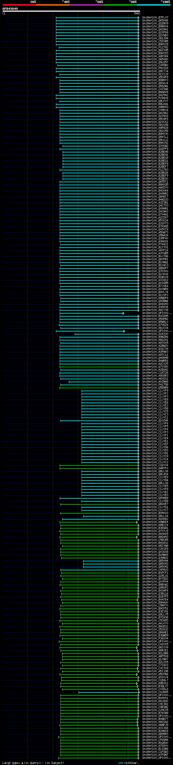Select the UniRef100_B0CD95 label

tap(155, 316)
